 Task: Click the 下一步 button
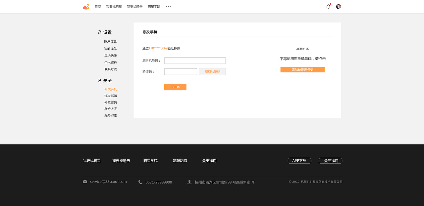pos(175,87)
